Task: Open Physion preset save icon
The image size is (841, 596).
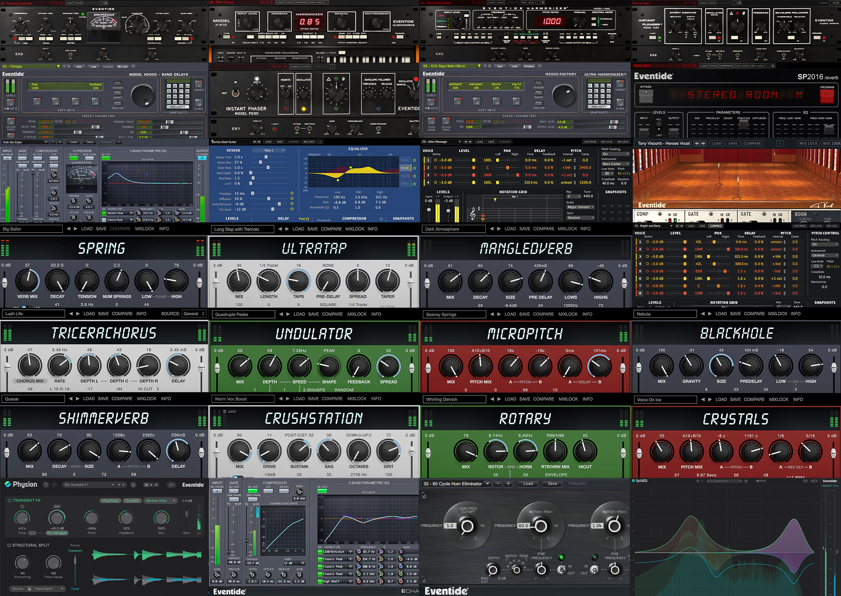Action: pyautogui.click(x=133, y=485)
